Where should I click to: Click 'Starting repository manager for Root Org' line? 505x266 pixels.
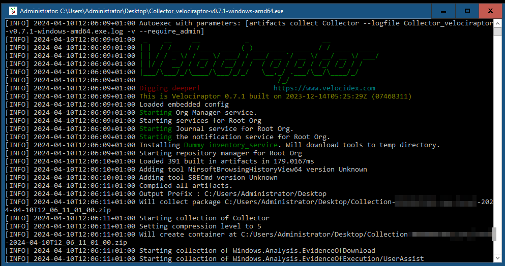pyautogui.click(x=221, y=153)
